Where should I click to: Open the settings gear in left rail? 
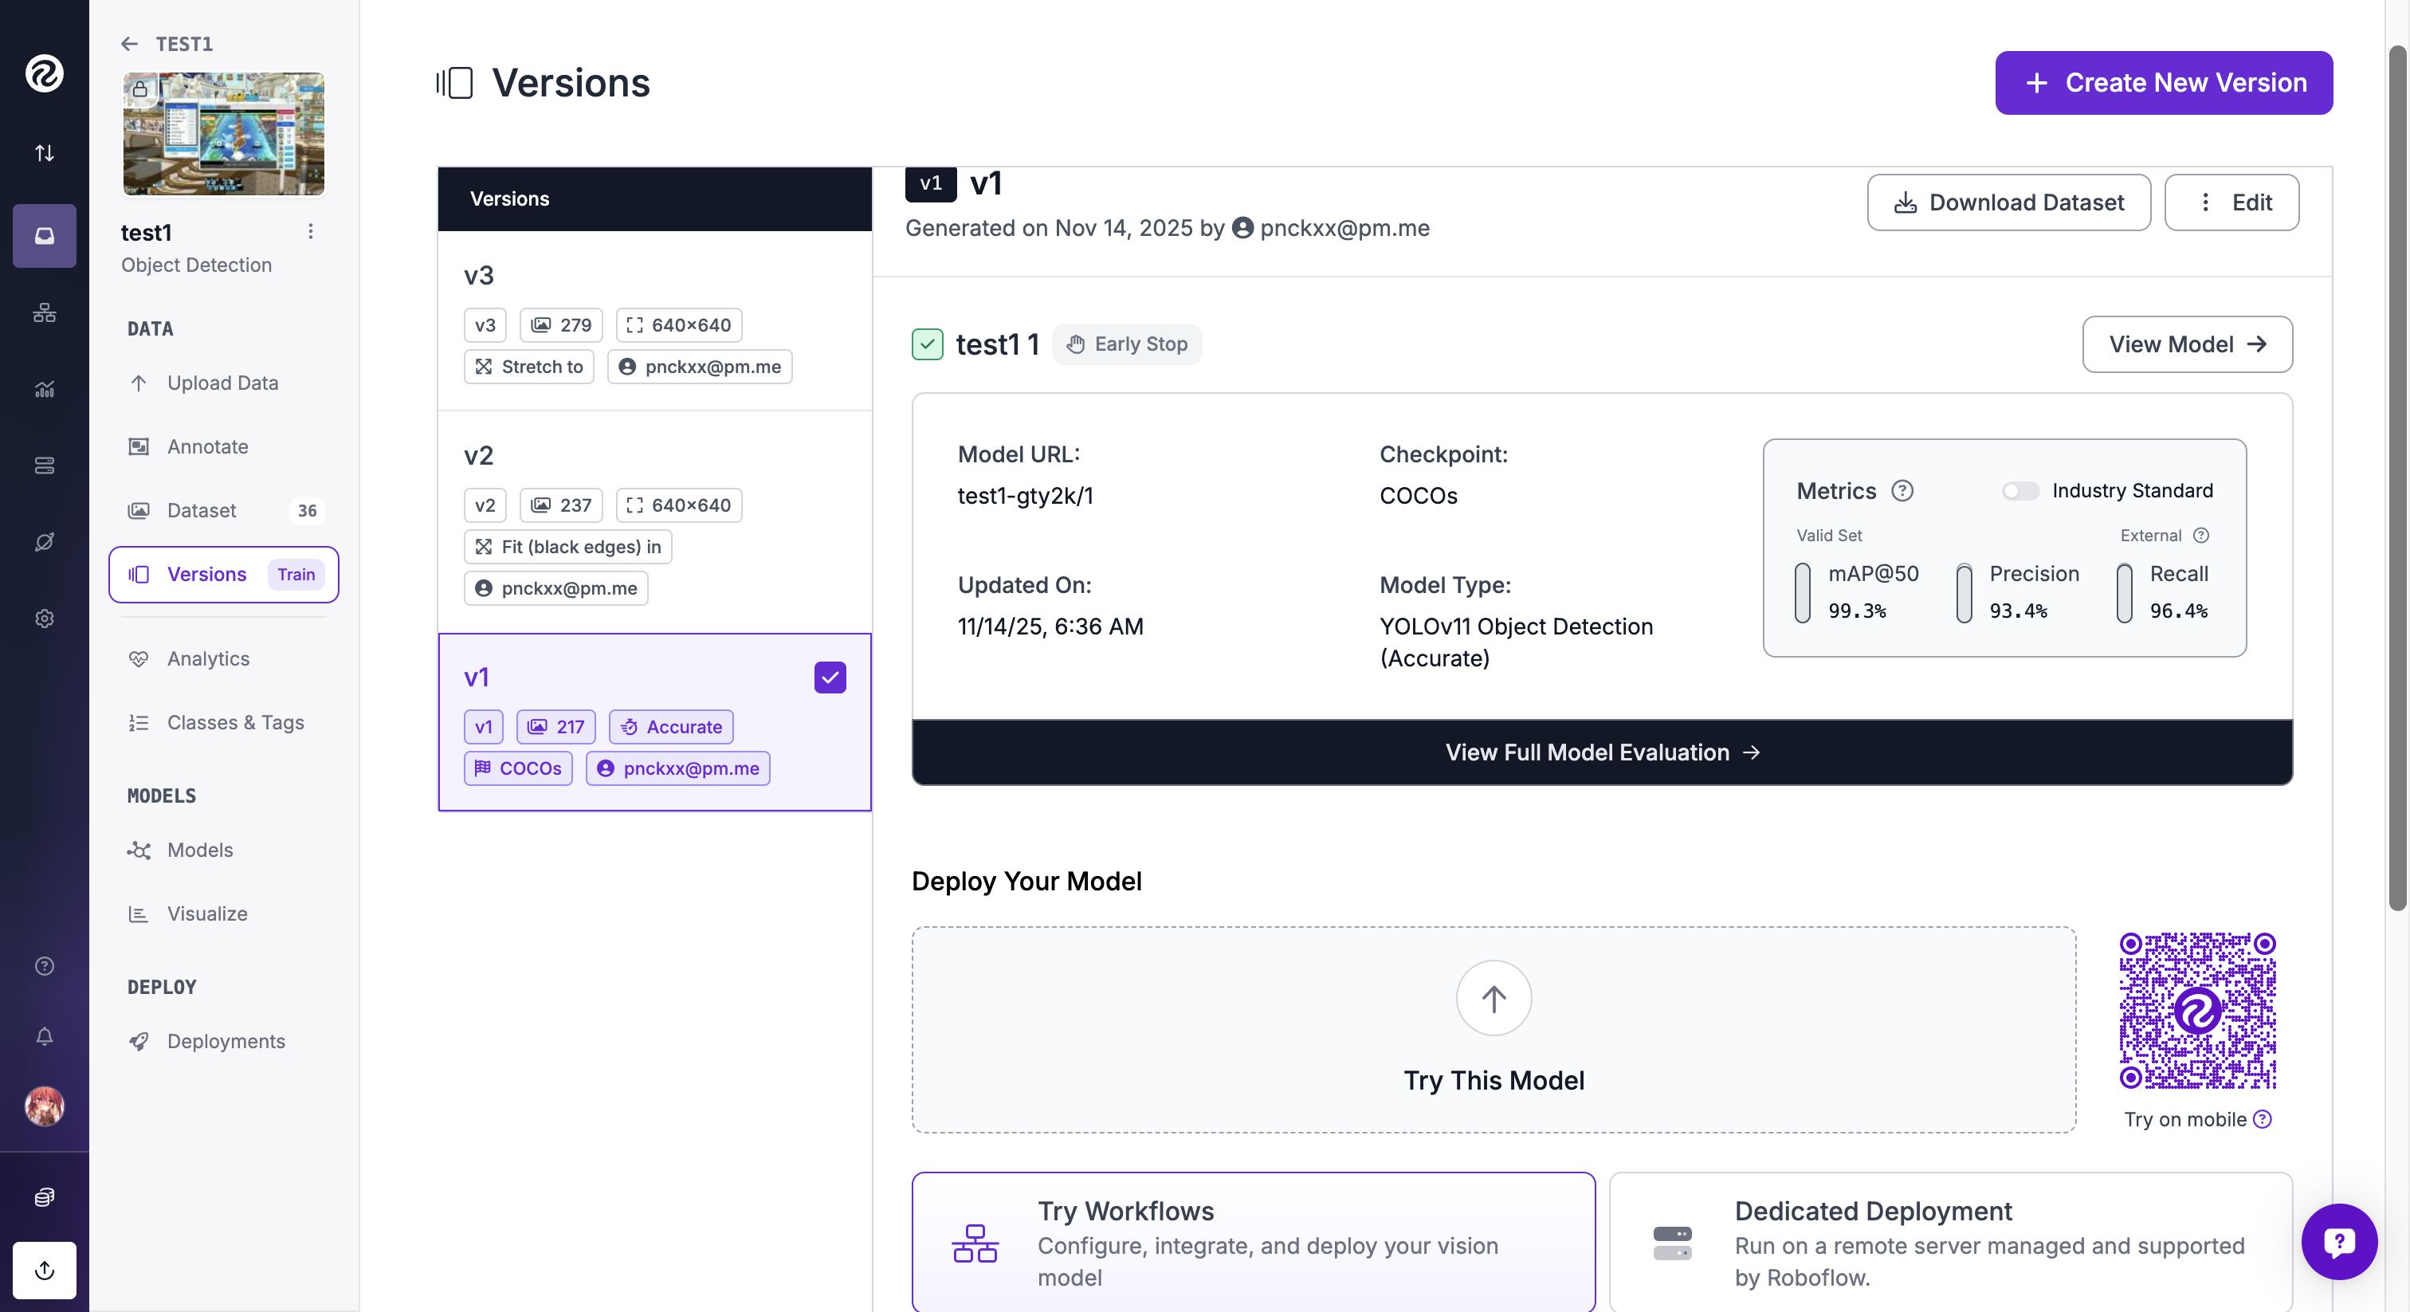[44, 619]
